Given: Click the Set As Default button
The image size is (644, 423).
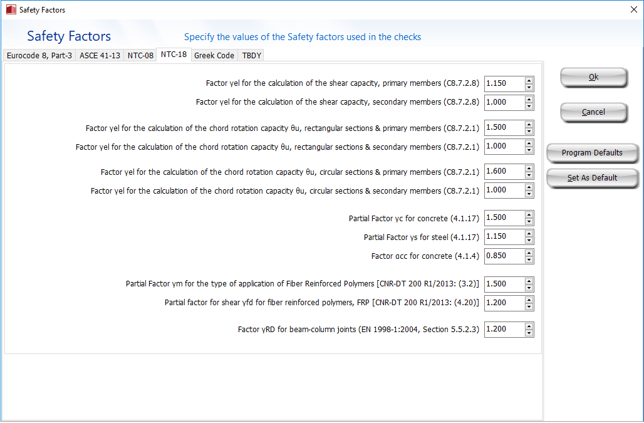Looking at the screenshot, I should pos(592,178).
